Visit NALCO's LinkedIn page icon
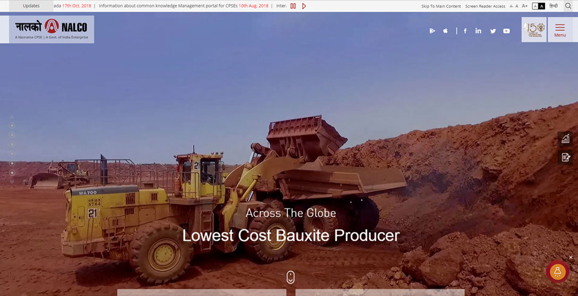 (478, 31)
